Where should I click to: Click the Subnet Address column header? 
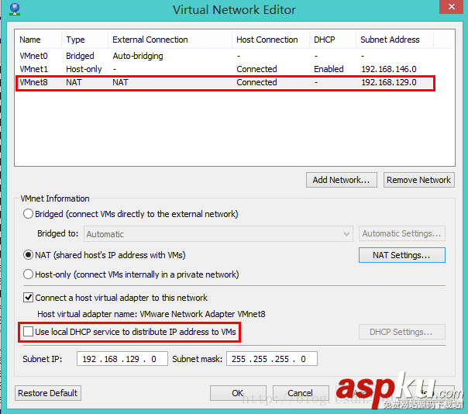[x=394, y=40]
